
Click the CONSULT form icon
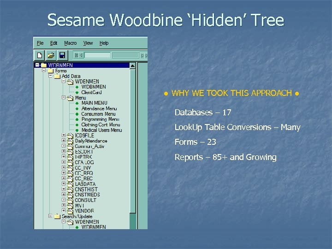[x=70, y=200]
